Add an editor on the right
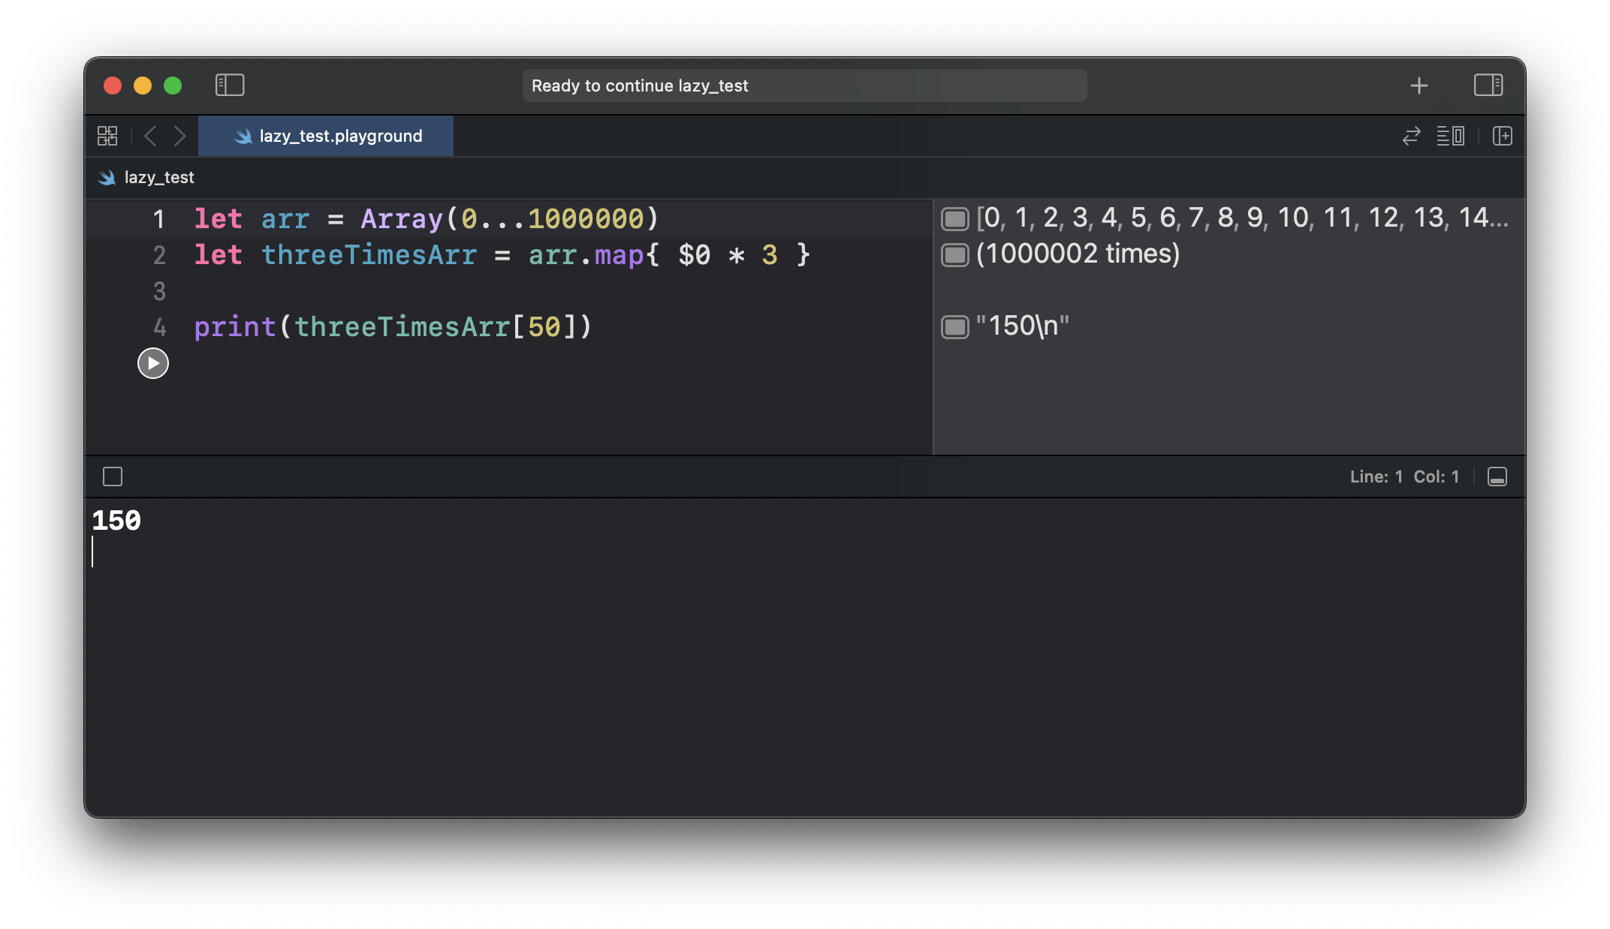This screenshot has width=1610, height=929. coord(1502,136)
